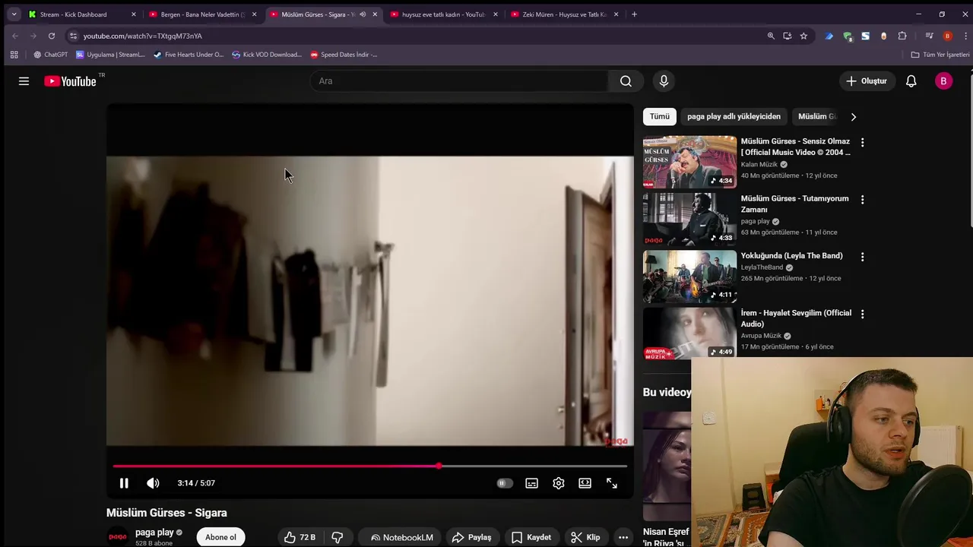Screen dimensions: 973x547
Task: Open the paga play channel avatar
Action: point(118,536)
